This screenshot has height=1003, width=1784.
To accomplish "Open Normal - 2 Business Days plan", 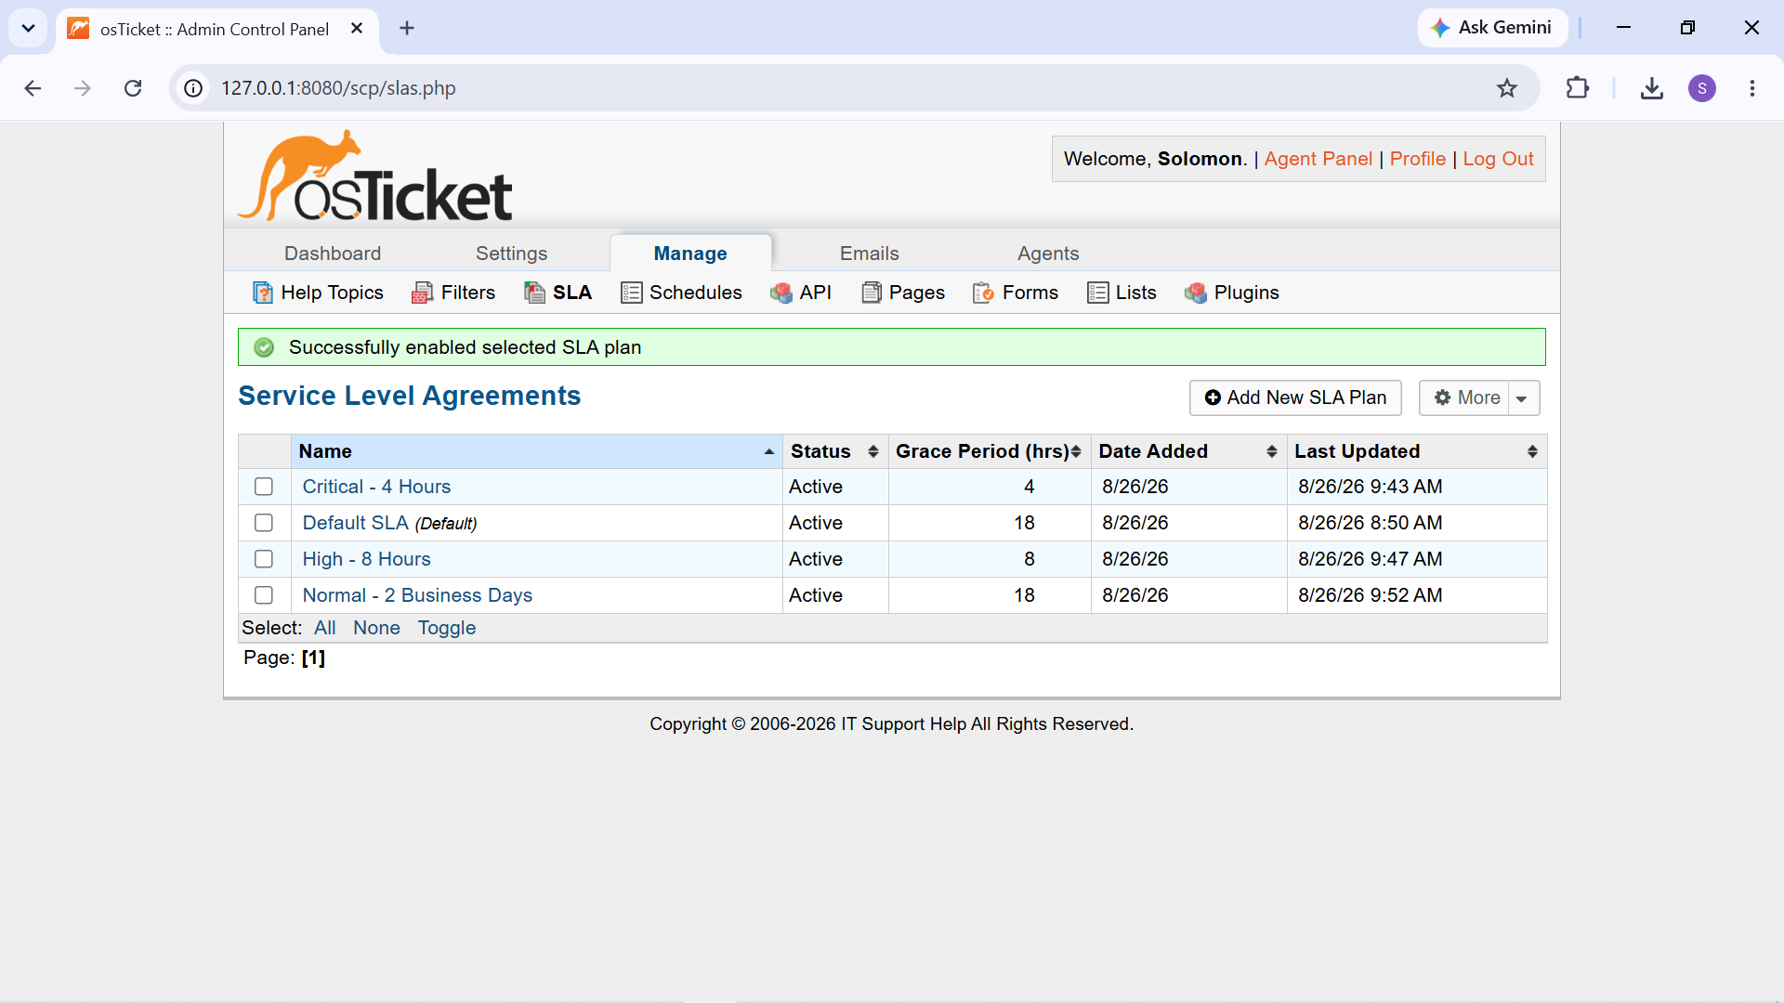I will point(417,595).
